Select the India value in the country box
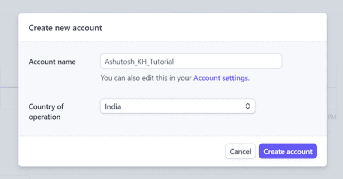 113,106
